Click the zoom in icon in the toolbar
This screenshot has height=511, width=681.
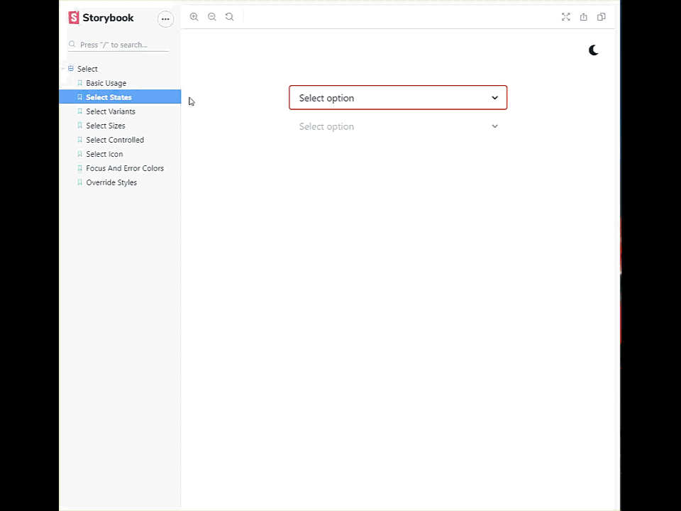click(x=194, y=16)
